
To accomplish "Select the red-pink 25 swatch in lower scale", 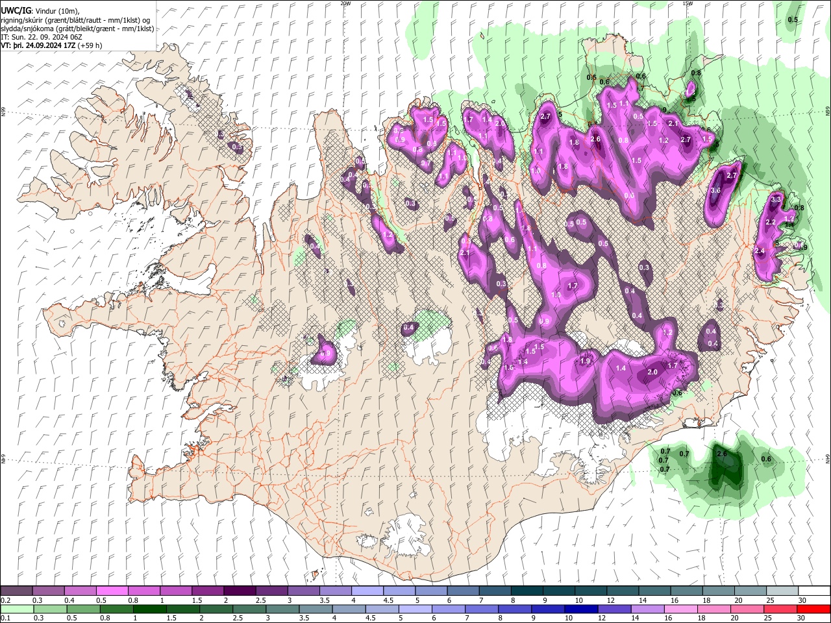I will 779,609.
